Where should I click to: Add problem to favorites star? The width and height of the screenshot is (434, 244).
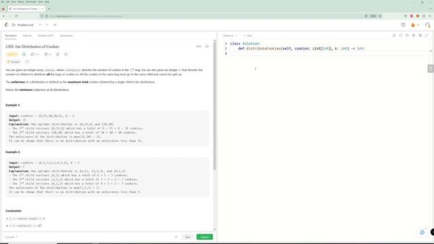coord(58,54)
